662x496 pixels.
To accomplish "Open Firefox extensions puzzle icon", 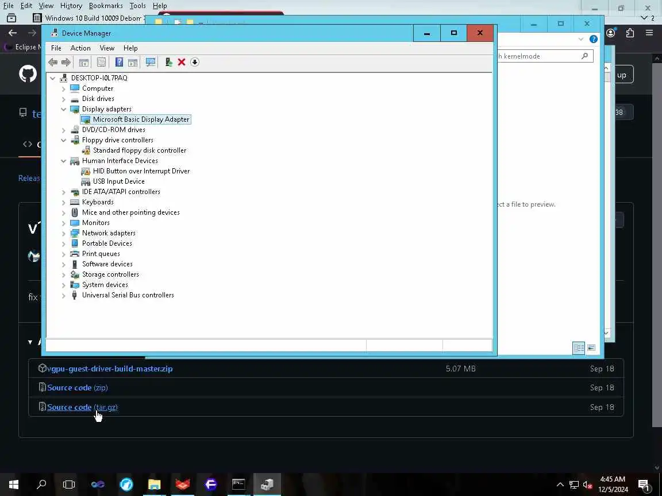I will pos(630,33).
